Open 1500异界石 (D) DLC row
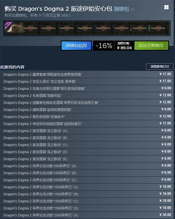 (x=87, y=208)
